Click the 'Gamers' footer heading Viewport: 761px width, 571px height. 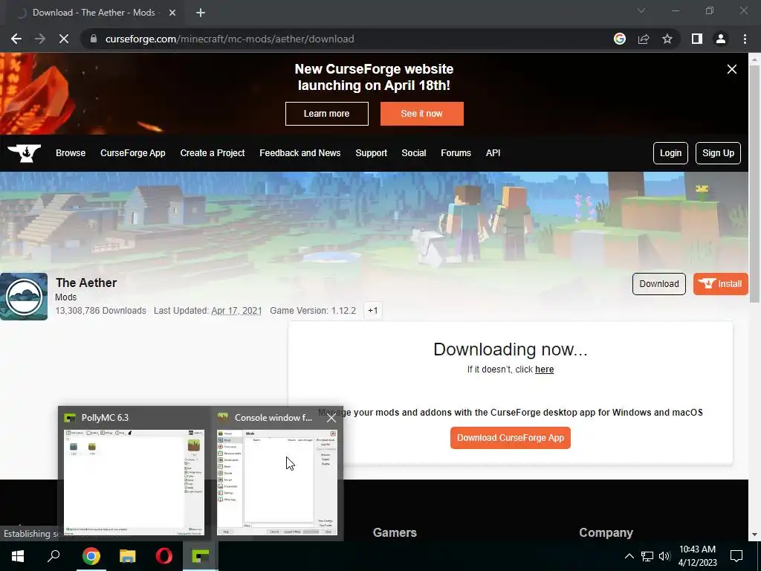point(395,532)
